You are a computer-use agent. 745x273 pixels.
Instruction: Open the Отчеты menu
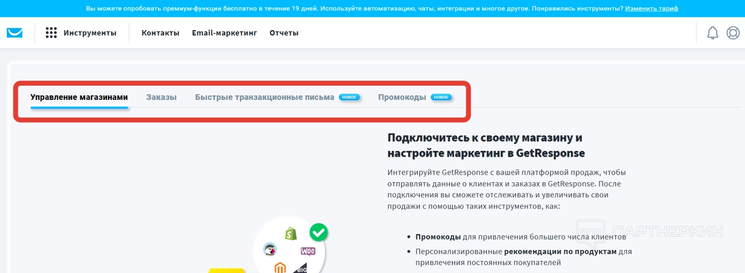(284, 33)
